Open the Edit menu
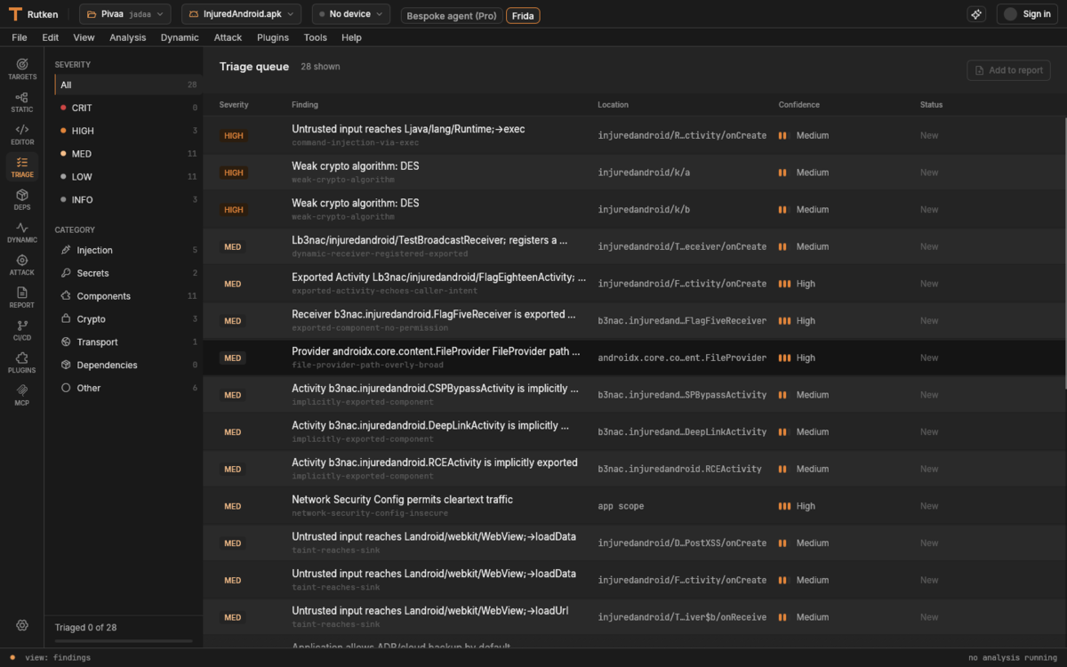 click(51, 37)
